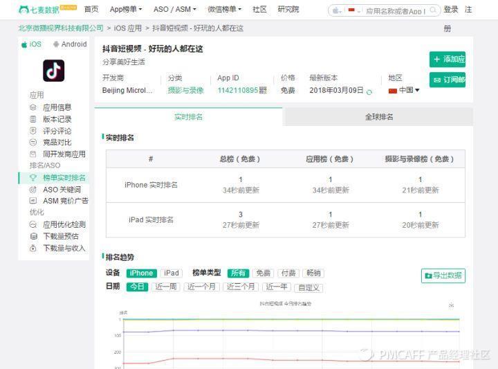Select the 近一周 date toggle

point(166,287)
